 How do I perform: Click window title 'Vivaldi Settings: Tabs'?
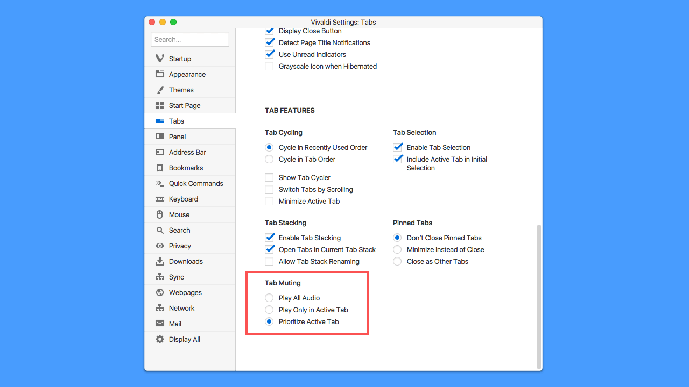tap(343, 22)
